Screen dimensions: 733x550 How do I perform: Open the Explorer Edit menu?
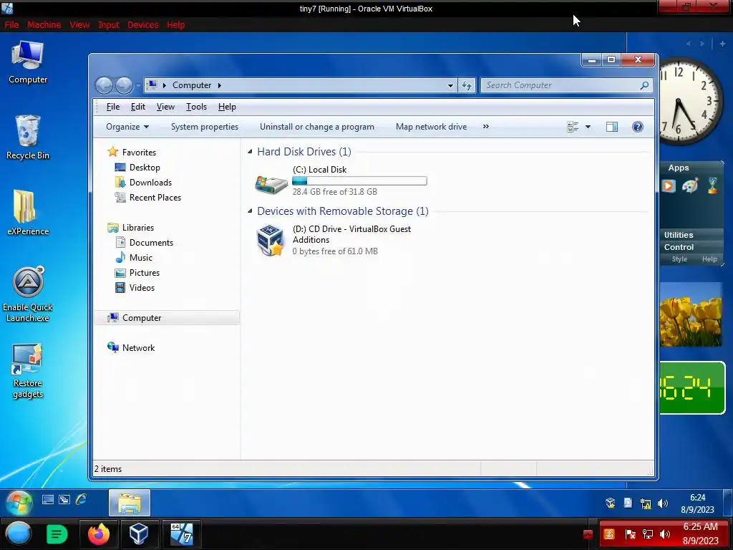[x=137, y=107]
